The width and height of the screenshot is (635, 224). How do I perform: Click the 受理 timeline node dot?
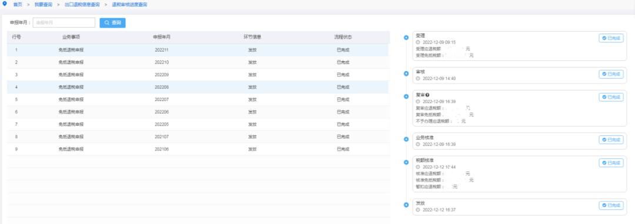[406, 38]
